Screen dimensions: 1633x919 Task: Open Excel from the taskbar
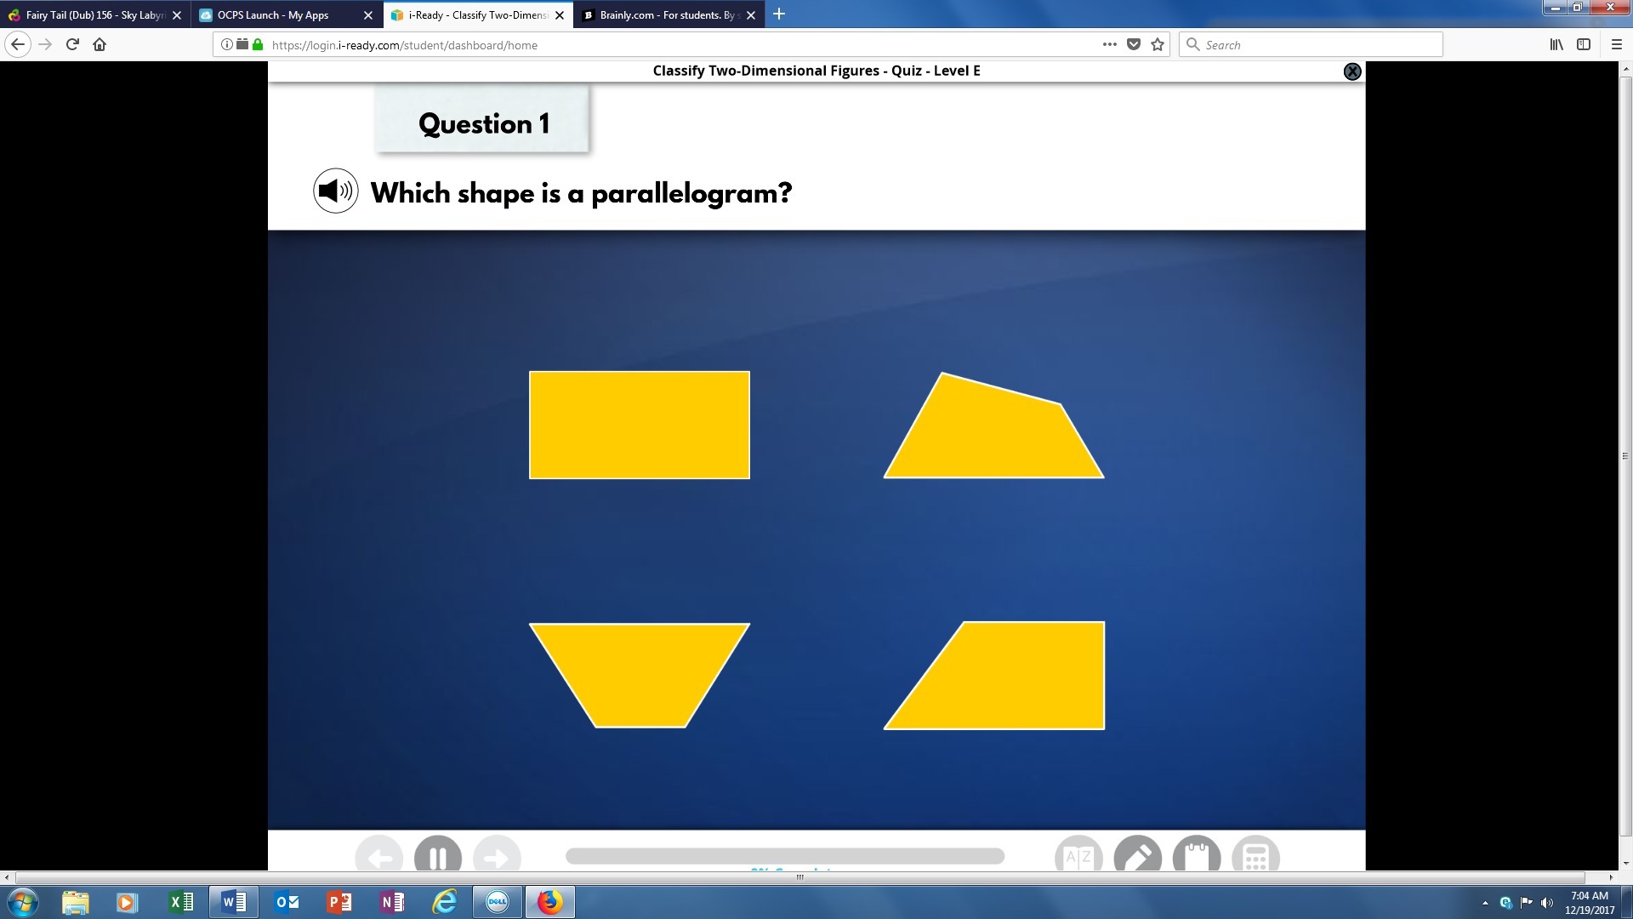pyautogui.click(x=181, y=902)
